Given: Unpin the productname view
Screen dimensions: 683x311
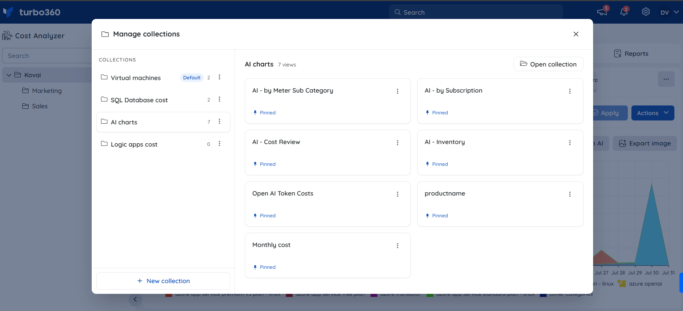Looking at the screenshot, I should coord(437,216).
